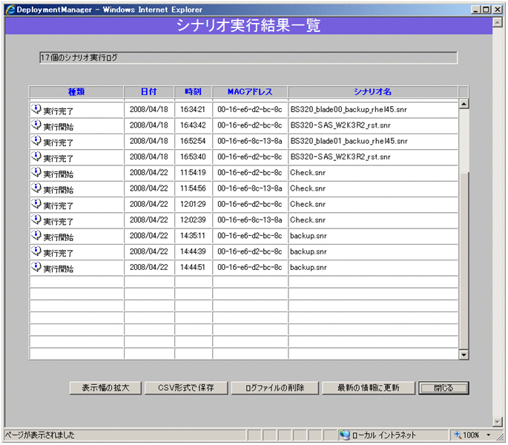
Task: Click the local intranet zone icon in the status bar
Action: 345,435
